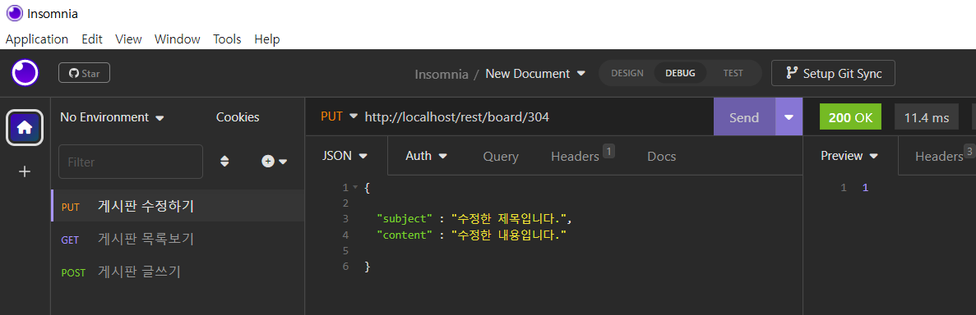Image resolution: width=976 pixels, height=315 pixels.
Task: Open the Auth tab dropdown
Action: [427, 156]
